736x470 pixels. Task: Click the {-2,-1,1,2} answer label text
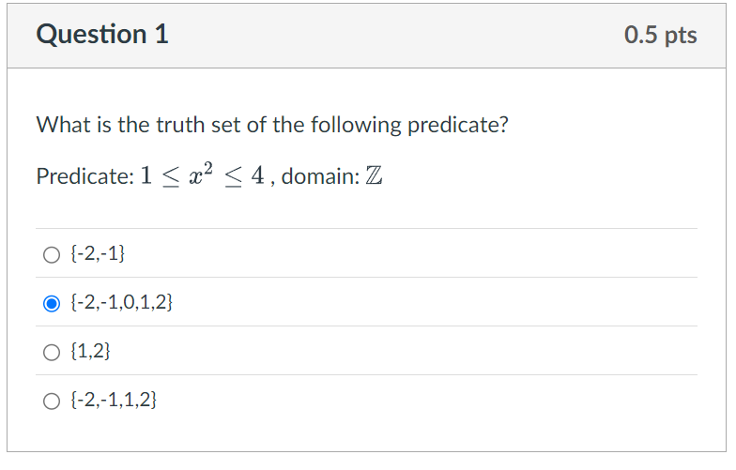pyautogui.click(x=114, y=401)
